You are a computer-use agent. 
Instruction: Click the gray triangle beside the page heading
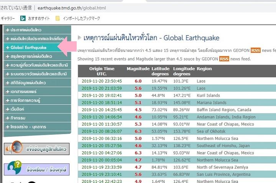(x=79, y=37)
